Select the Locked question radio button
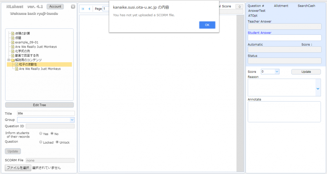This screenshot has width=327, height=174. [41, 142]
